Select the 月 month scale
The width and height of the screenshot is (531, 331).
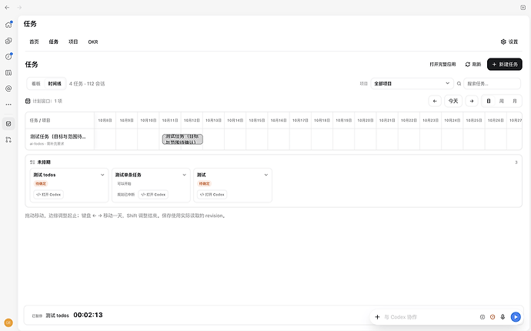(514, 101)
